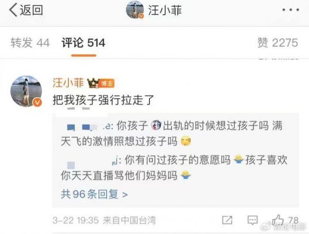Tap the 返回 back label
Screen dimensions: 309x234
click(x=31, y=10)
